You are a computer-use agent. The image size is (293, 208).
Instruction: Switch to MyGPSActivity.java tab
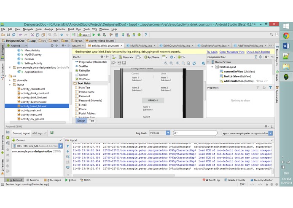pyautogui.click(x=141, y=45)
